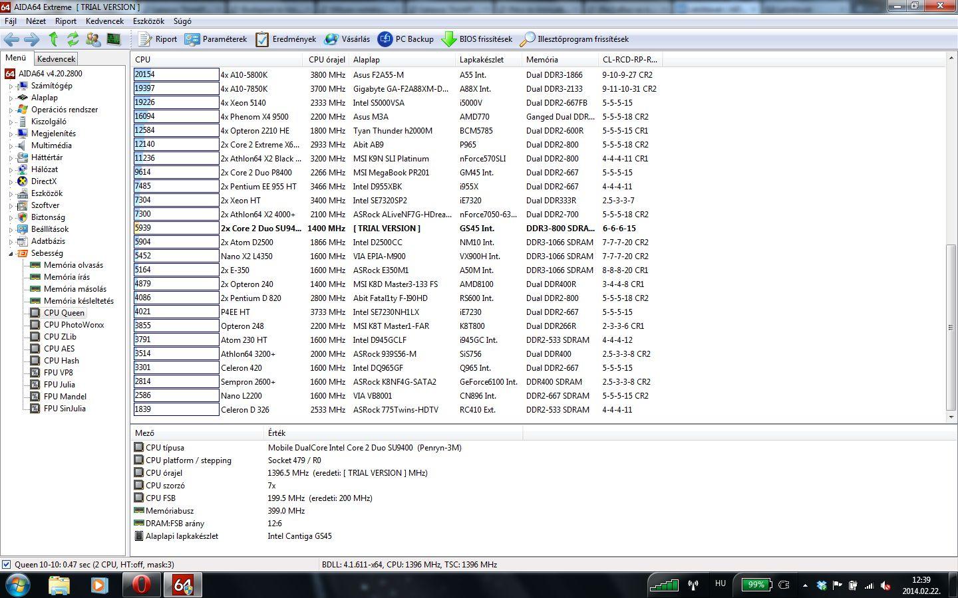Select FPU Julia benchmark
Image resolution: width=958 pixels, height=598 pixels.
point(59,385)
